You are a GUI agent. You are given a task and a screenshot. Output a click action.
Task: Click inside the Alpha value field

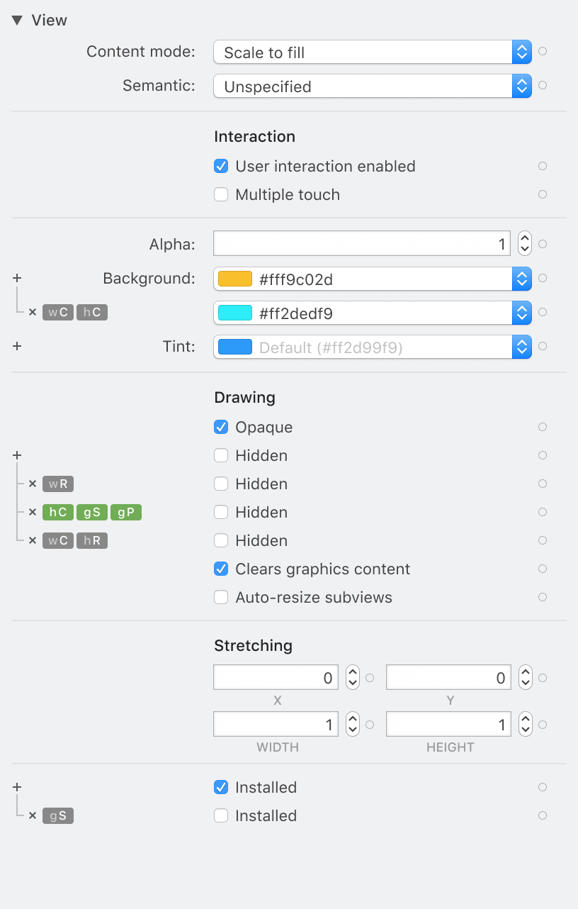tap(361, 243)
